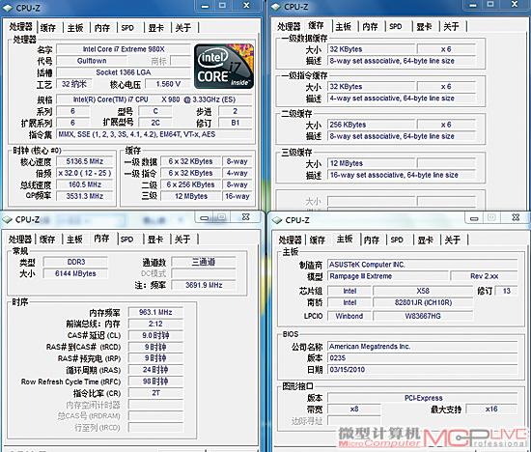Click the 16-way set associative description field
531x452 pixels.
(x=402, y=175)
